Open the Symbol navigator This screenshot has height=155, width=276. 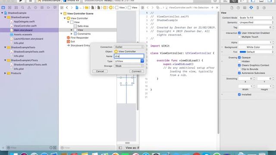tap(16, 8)
